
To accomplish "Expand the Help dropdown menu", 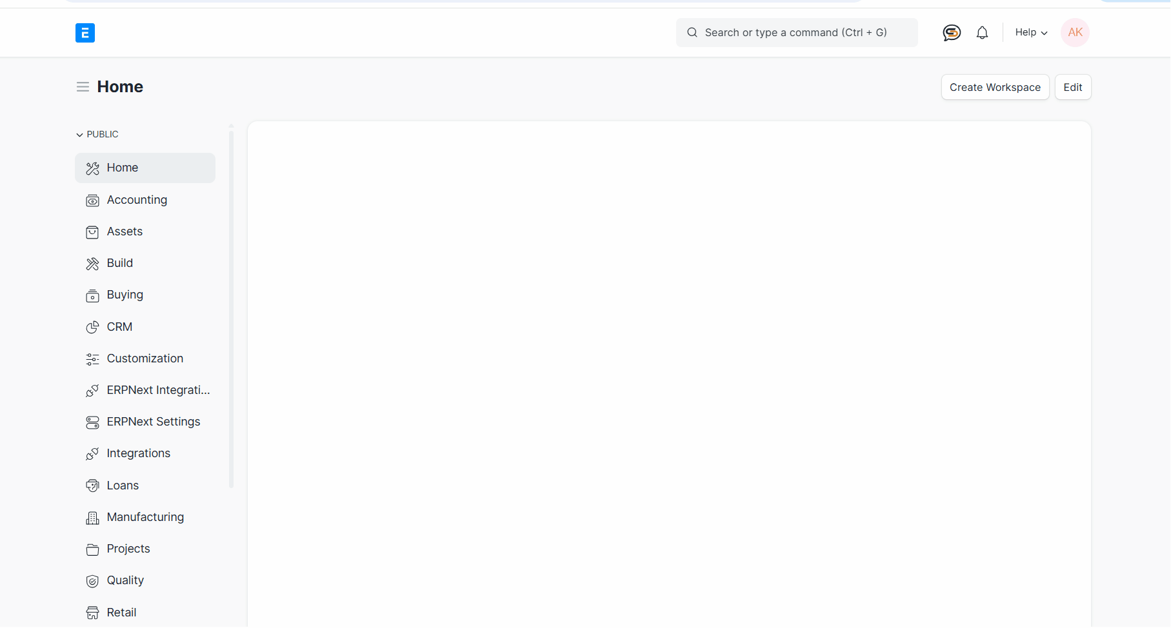I will pos(1030,33).
